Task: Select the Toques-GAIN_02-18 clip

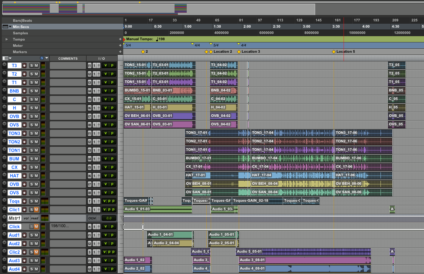Action: pyautogui.click(x=258, y=201)
